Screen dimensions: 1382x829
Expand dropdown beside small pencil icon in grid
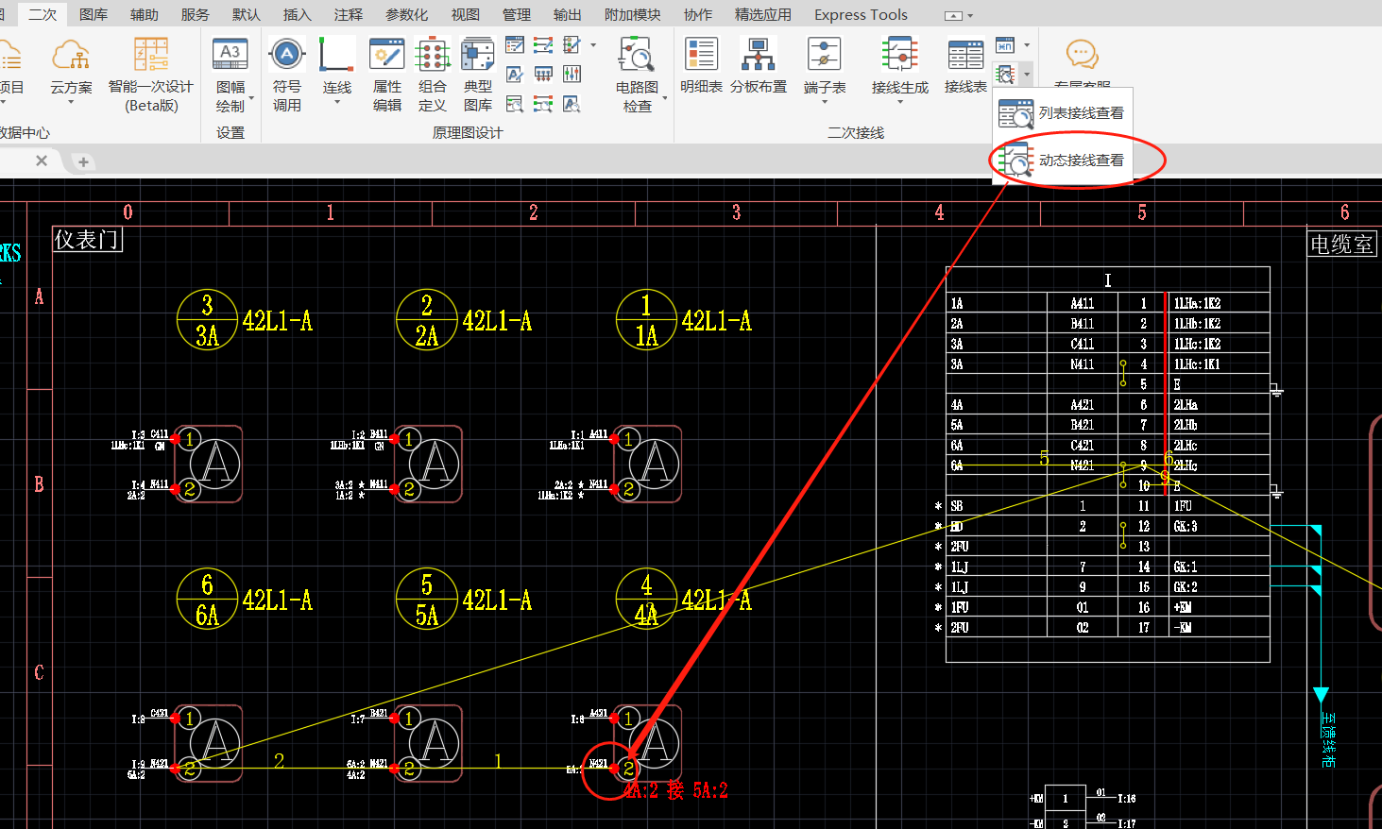tap(593, 44)
